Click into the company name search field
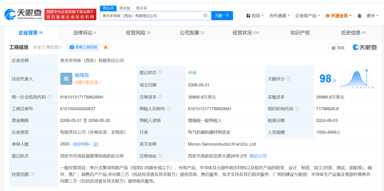 [151, 16]
